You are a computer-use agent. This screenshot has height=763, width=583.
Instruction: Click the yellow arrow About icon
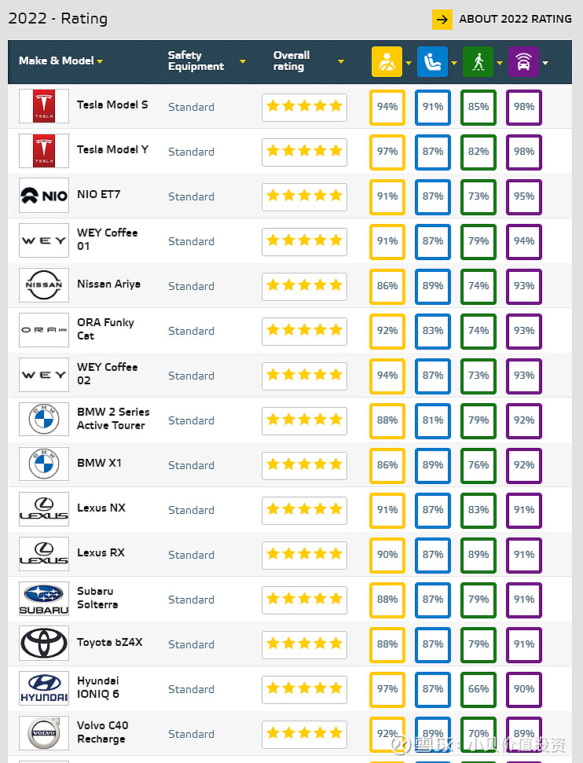442,19
